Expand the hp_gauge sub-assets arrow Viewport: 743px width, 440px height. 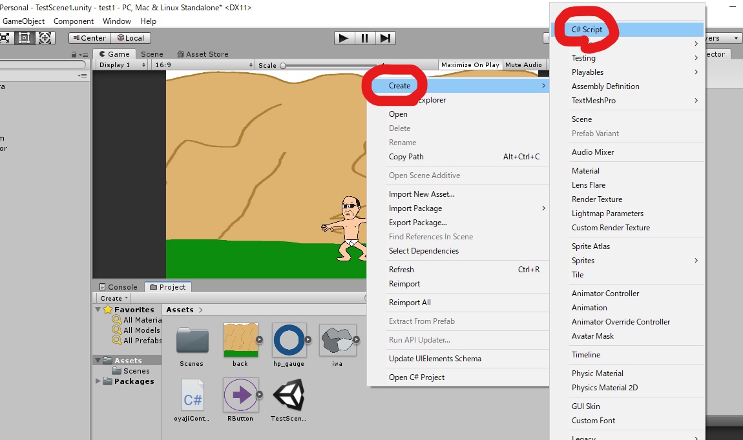pos(308,339)
